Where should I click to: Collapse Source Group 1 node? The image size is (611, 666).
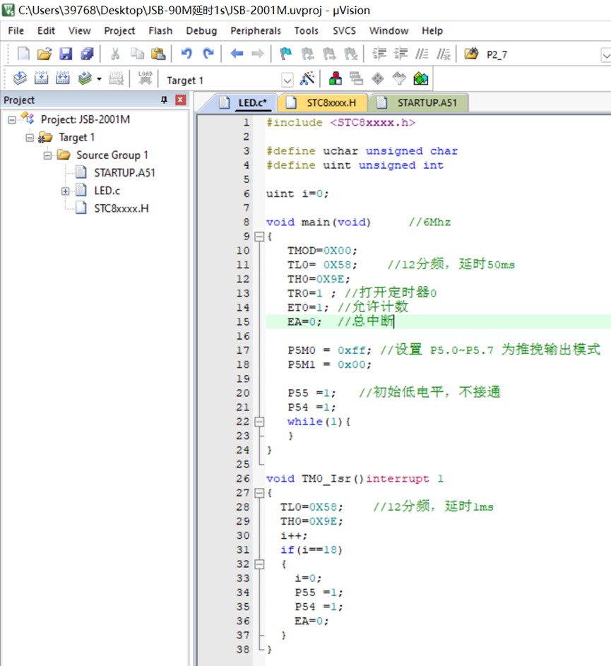coord(47,155)
